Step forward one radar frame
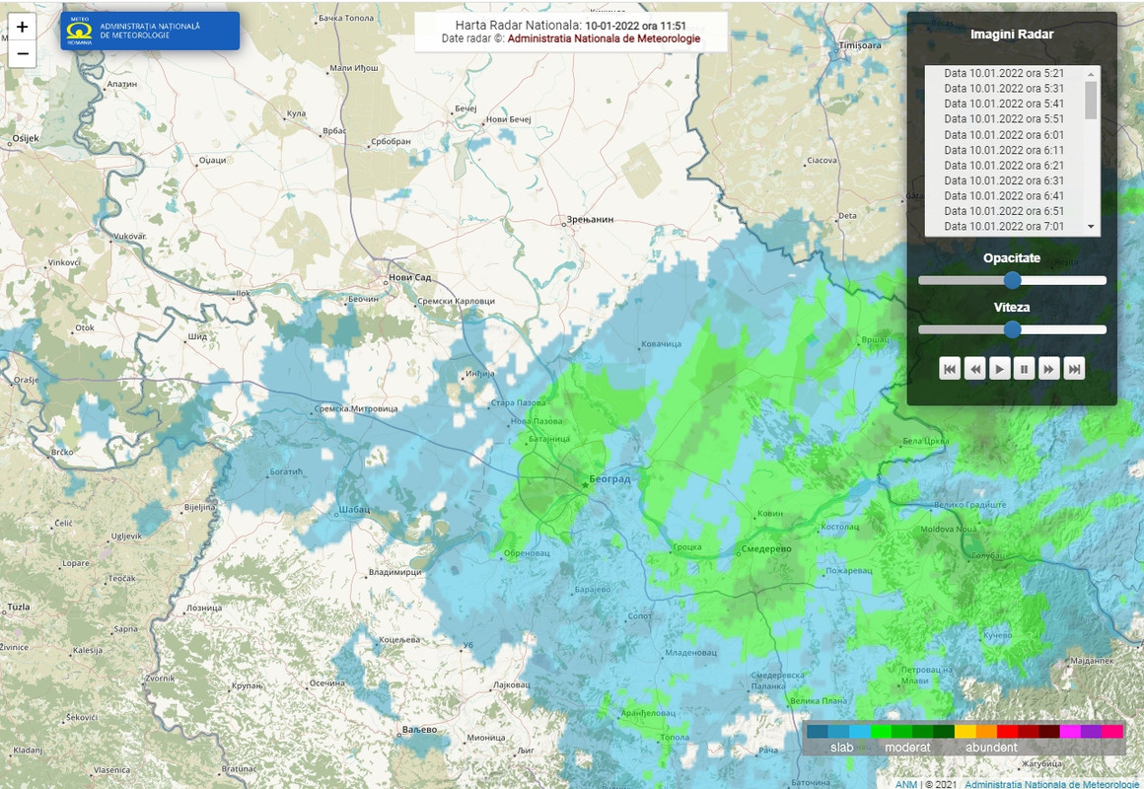Screen dimensions: 1144x789 1048,369
